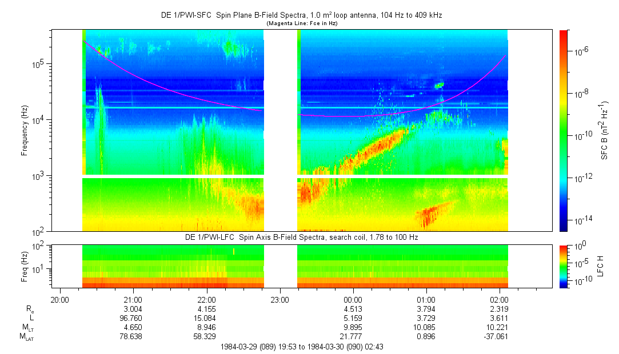
Task: Click the 21:00 time axis tick label
Action: tap(133, 299)
